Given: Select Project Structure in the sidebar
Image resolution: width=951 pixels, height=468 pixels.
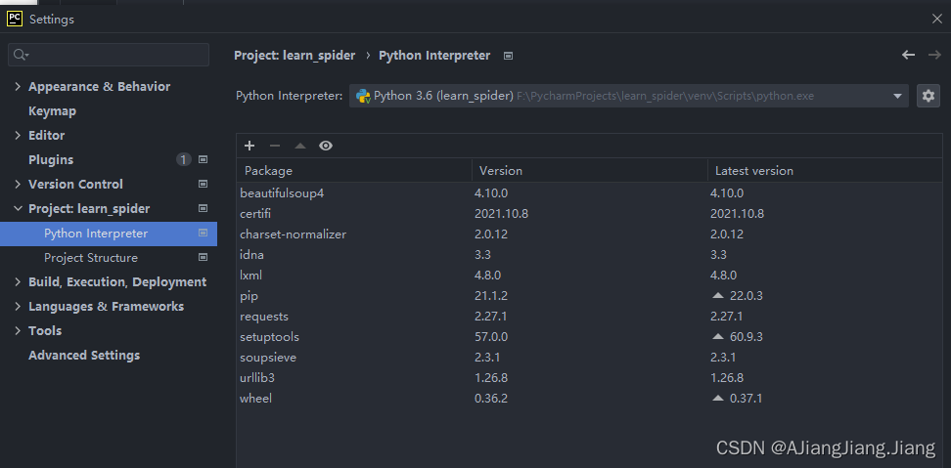Looking at the screenshot, I should tap(90, 258).
